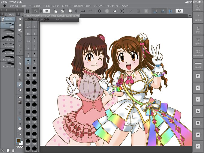Select the Blend tool
Viewport: 204px width, 153px height.
[x=20, y=90]
